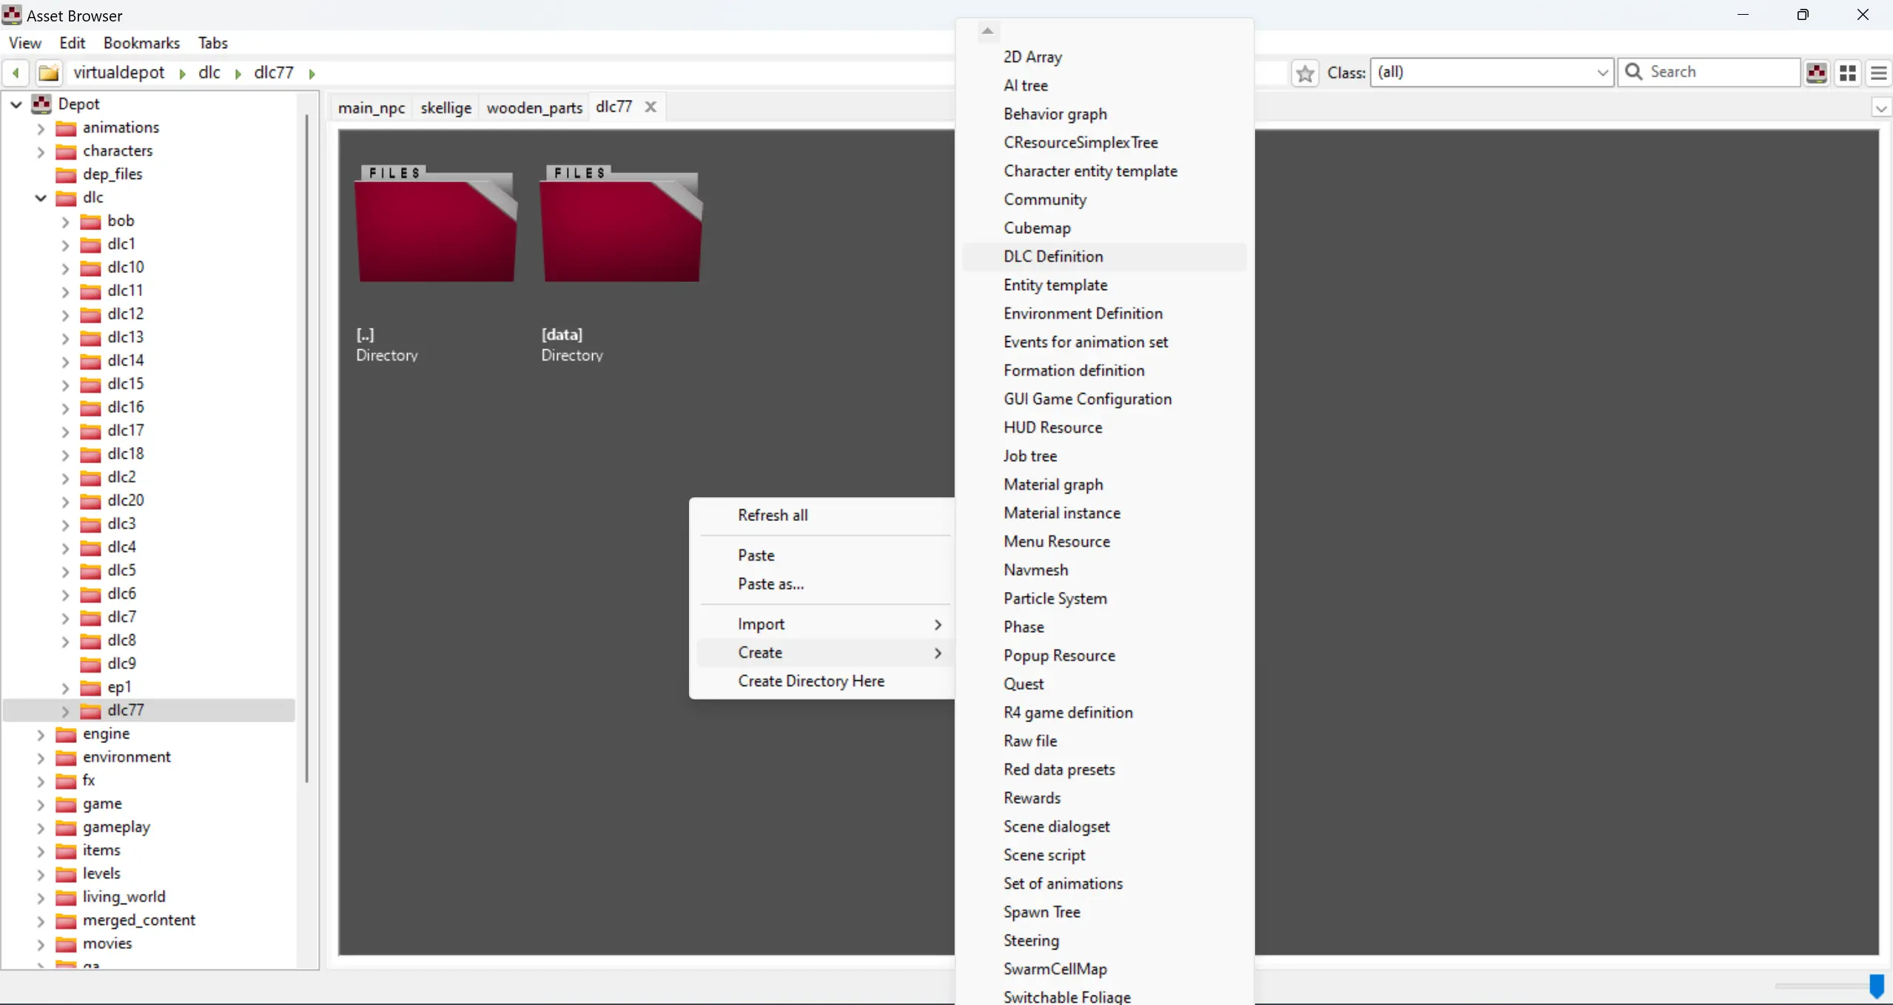Screen dimensions: 1893x1005
Task: Open the View menu
Action: 24,43
